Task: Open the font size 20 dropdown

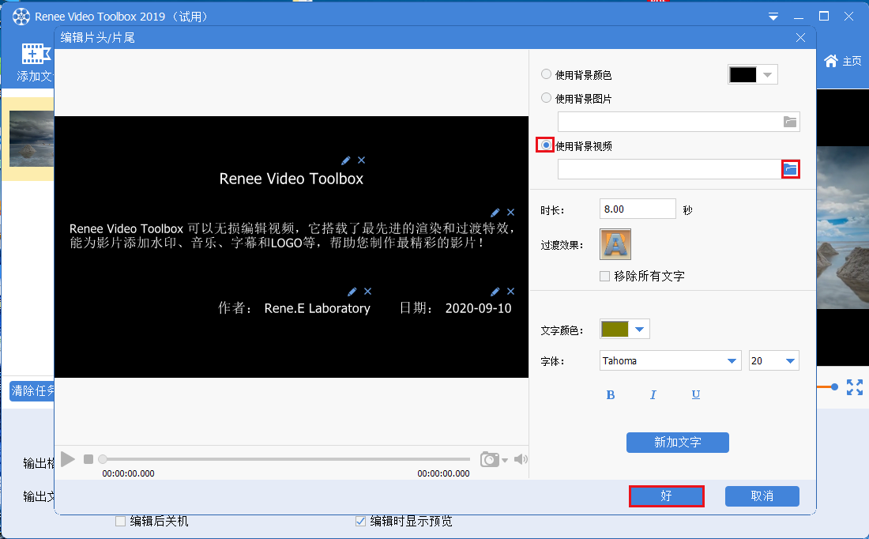Action: click(790, 361)
